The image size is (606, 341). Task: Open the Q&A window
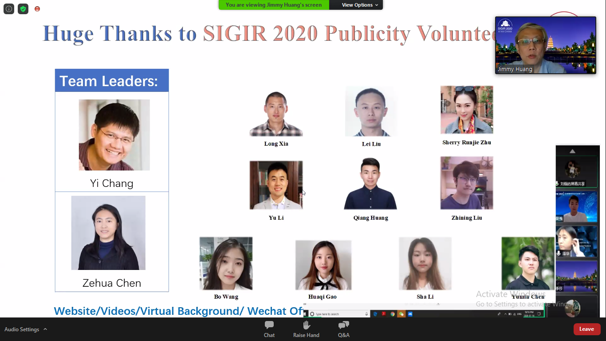click(x=343, y=329)
